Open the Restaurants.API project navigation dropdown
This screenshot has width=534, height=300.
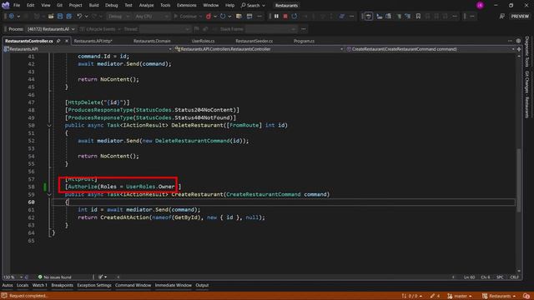point(88,49)
